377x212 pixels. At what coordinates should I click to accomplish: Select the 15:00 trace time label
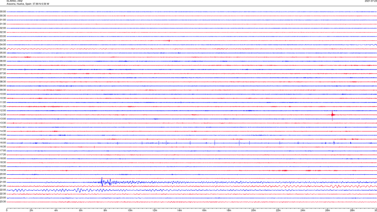click(x=3, y=135)
